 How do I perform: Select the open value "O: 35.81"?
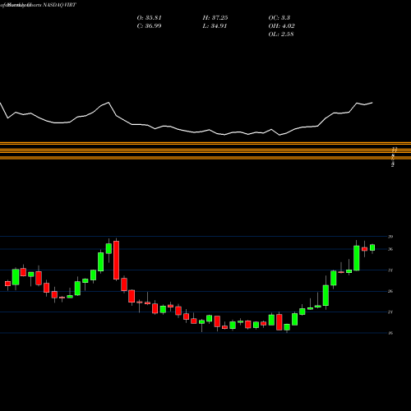pyautogui.click(x=150, y=18)
